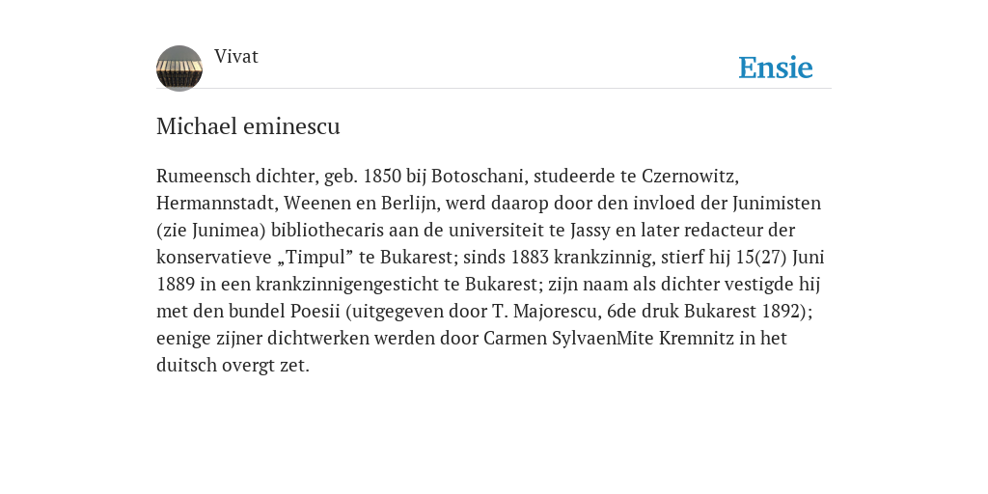Open the Vivat author name link
This screenshot has width=988, height=494.
(x=236, y=57)
